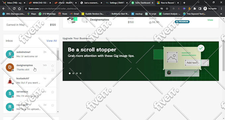Screen dimensions: 225x120
Task: Open the Designempires order gig thumbnail
Action: click(x=72, y=20)
